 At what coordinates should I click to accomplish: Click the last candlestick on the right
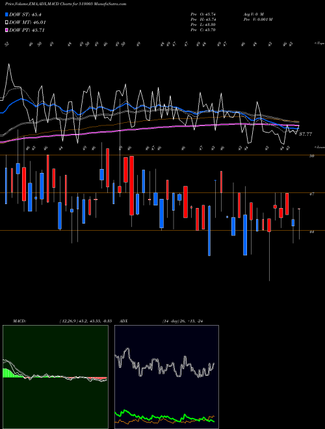[x=299, y=224]
